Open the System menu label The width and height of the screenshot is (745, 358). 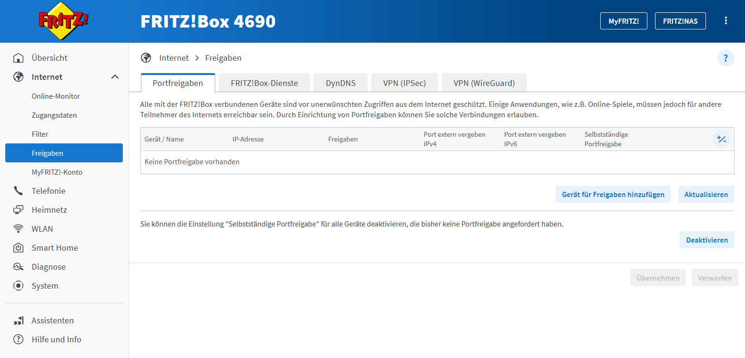coord(45,286)
